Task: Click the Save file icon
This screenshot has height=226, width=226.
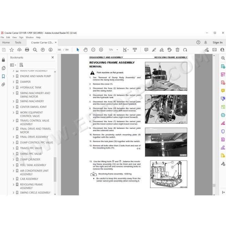Action: 4,50
